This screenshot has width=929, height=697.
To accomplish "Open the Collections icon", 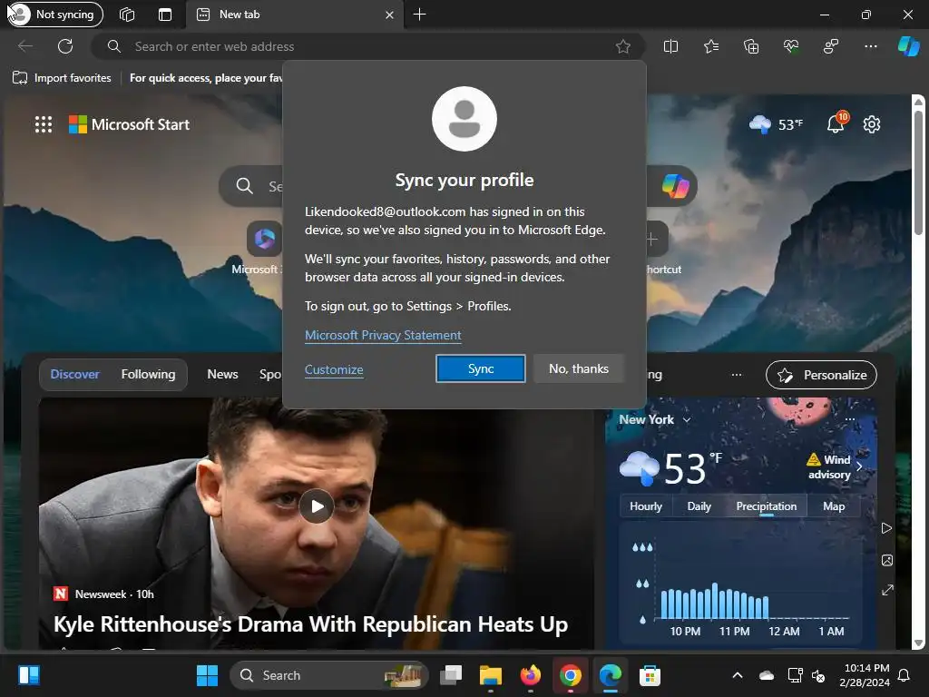I will point(750,46).
